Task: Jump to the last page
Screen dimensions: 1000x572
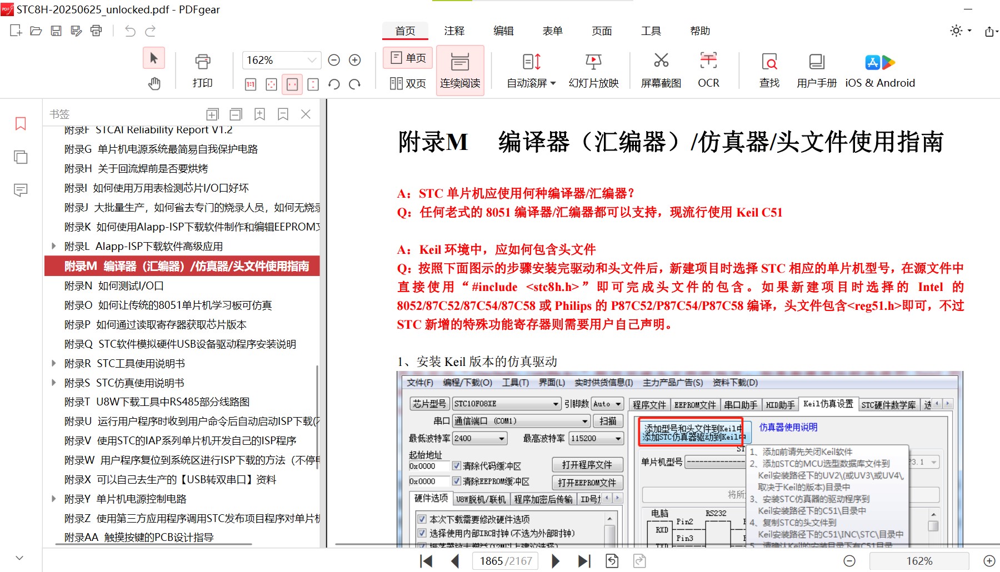Action: click(584, 561)
